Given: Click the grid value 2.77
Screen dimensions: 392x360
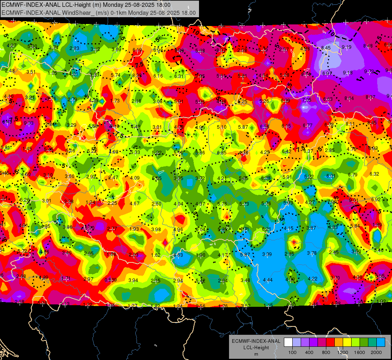Looking at the screenshot, I should (112, 228).
